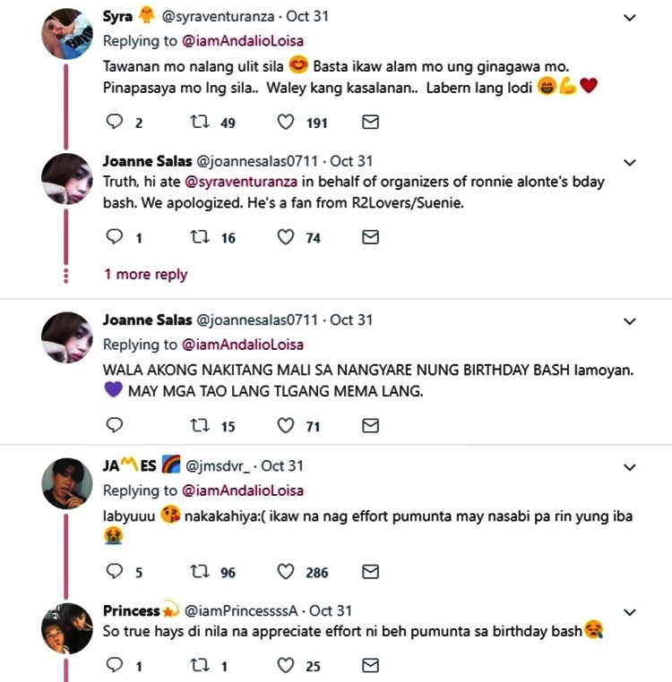The height and width of the screenshot is (682, 672).
Task: Like JAMES's tweet with 286 likes
Action: point(286,571)
